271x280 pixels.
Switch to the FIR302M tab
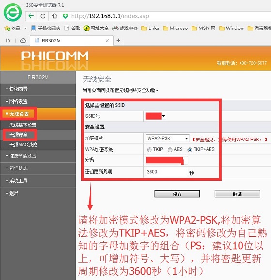tap(72, 41)
